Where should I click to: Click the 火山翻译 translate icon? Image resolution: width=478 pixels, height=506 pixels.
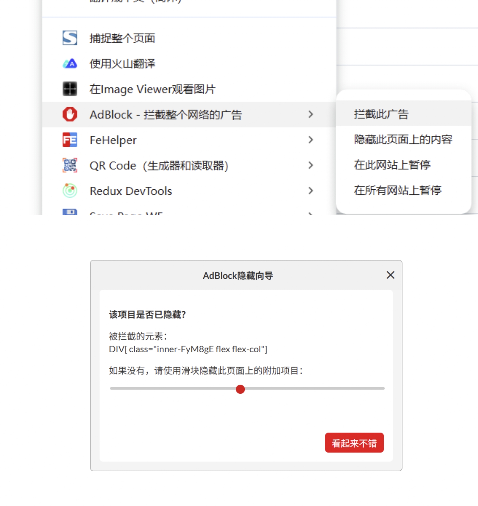(x=70, y=64)
